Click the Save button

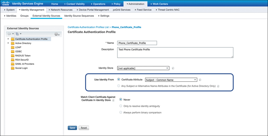pyautogui.click(x=72, y=128)
